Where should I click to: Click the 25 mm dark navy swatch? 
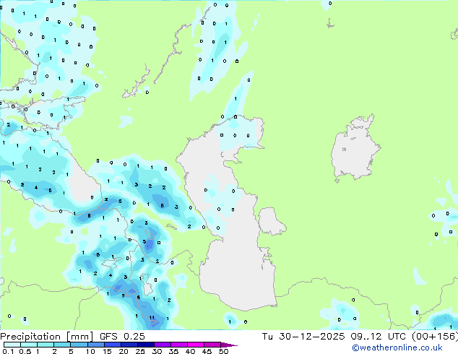(145, 345)
